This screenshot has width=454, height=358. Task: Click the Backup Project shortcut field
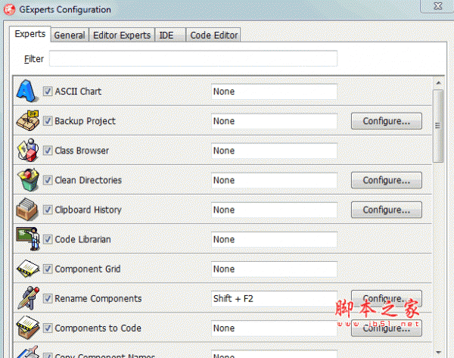pos(274,121)
